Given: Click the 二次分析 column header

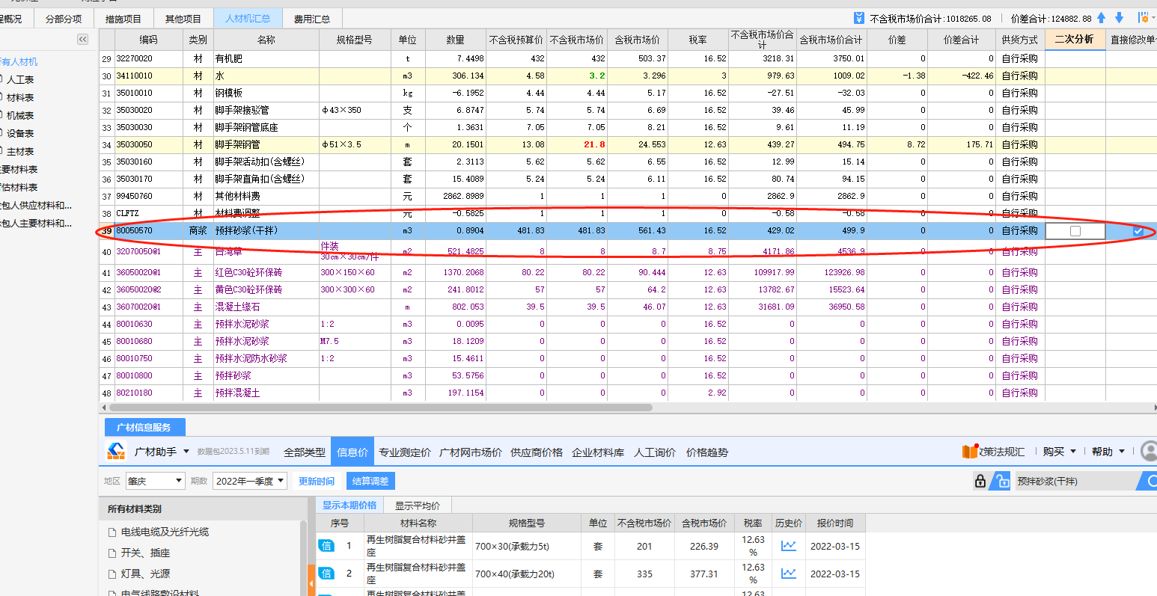Looking at the screenshot, I should [x=1075, y=39].
